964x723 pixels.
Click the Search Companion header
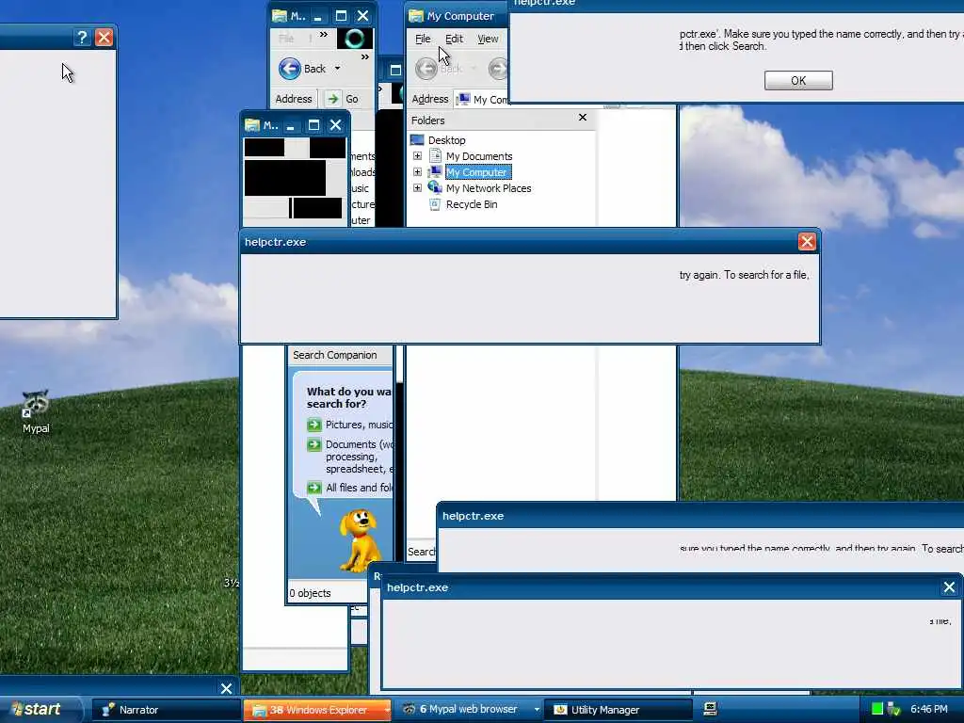tap(334, 355)
